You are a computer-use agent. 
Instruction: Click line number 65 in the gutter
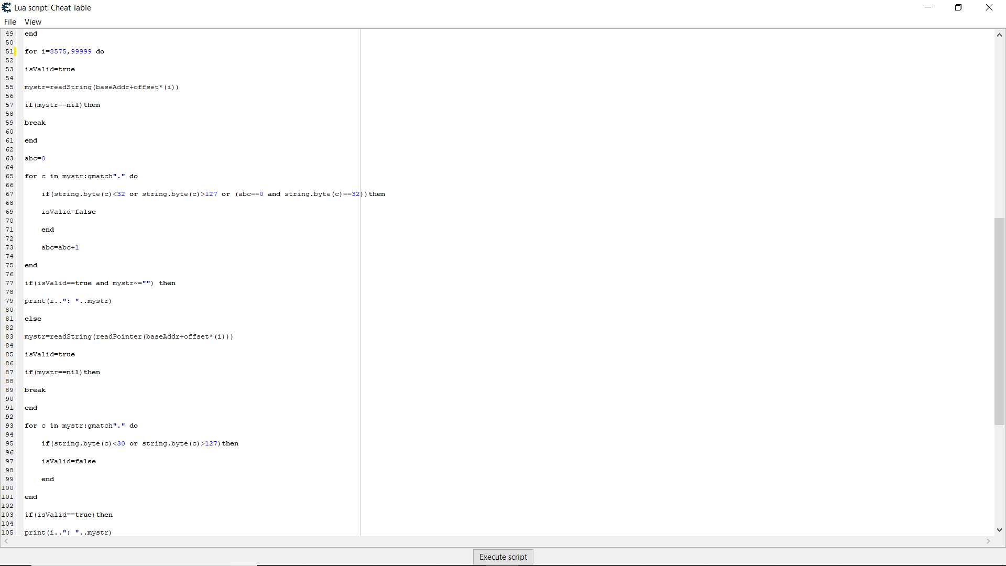[9, 176]
